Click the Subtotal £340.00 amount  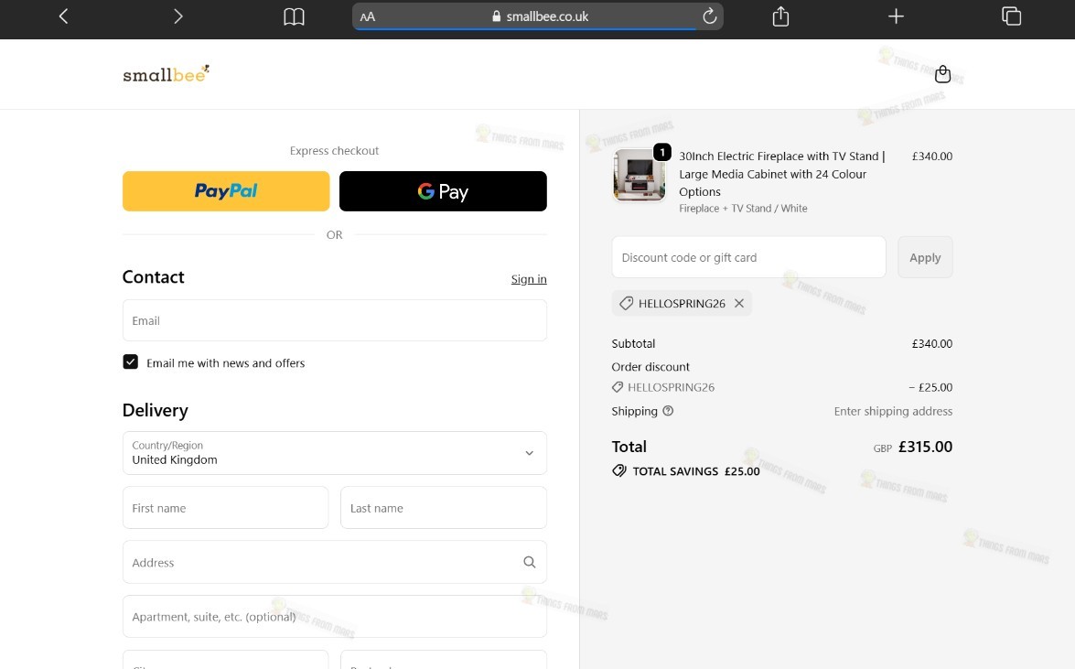931,344
